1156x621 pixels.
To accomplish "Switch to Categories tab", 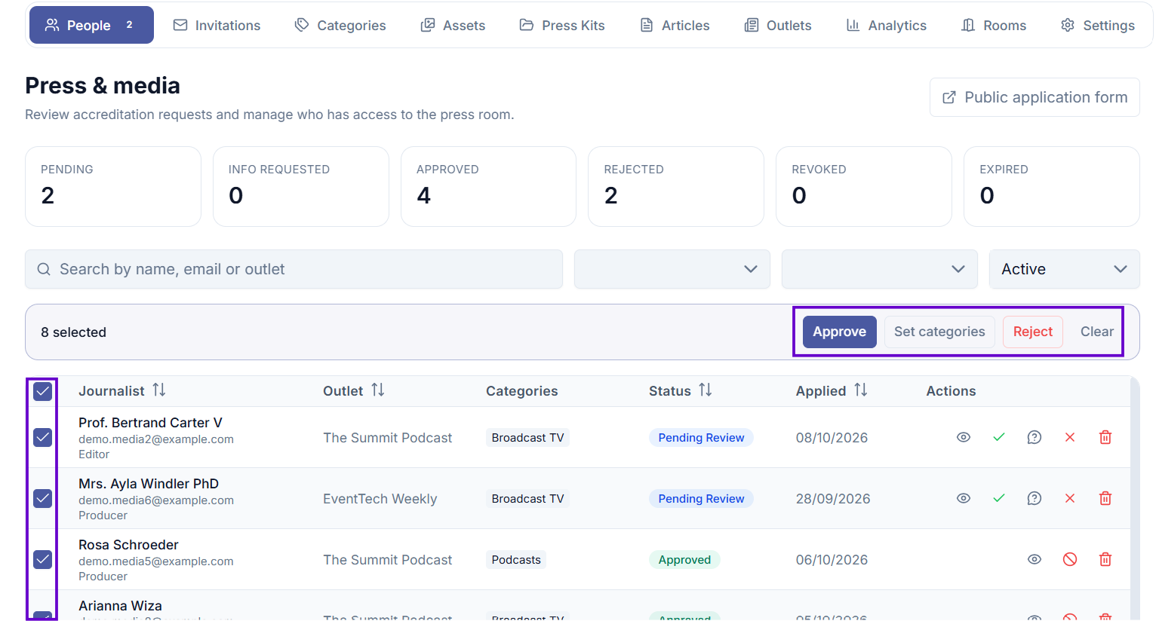I will (x=340, y=25).
